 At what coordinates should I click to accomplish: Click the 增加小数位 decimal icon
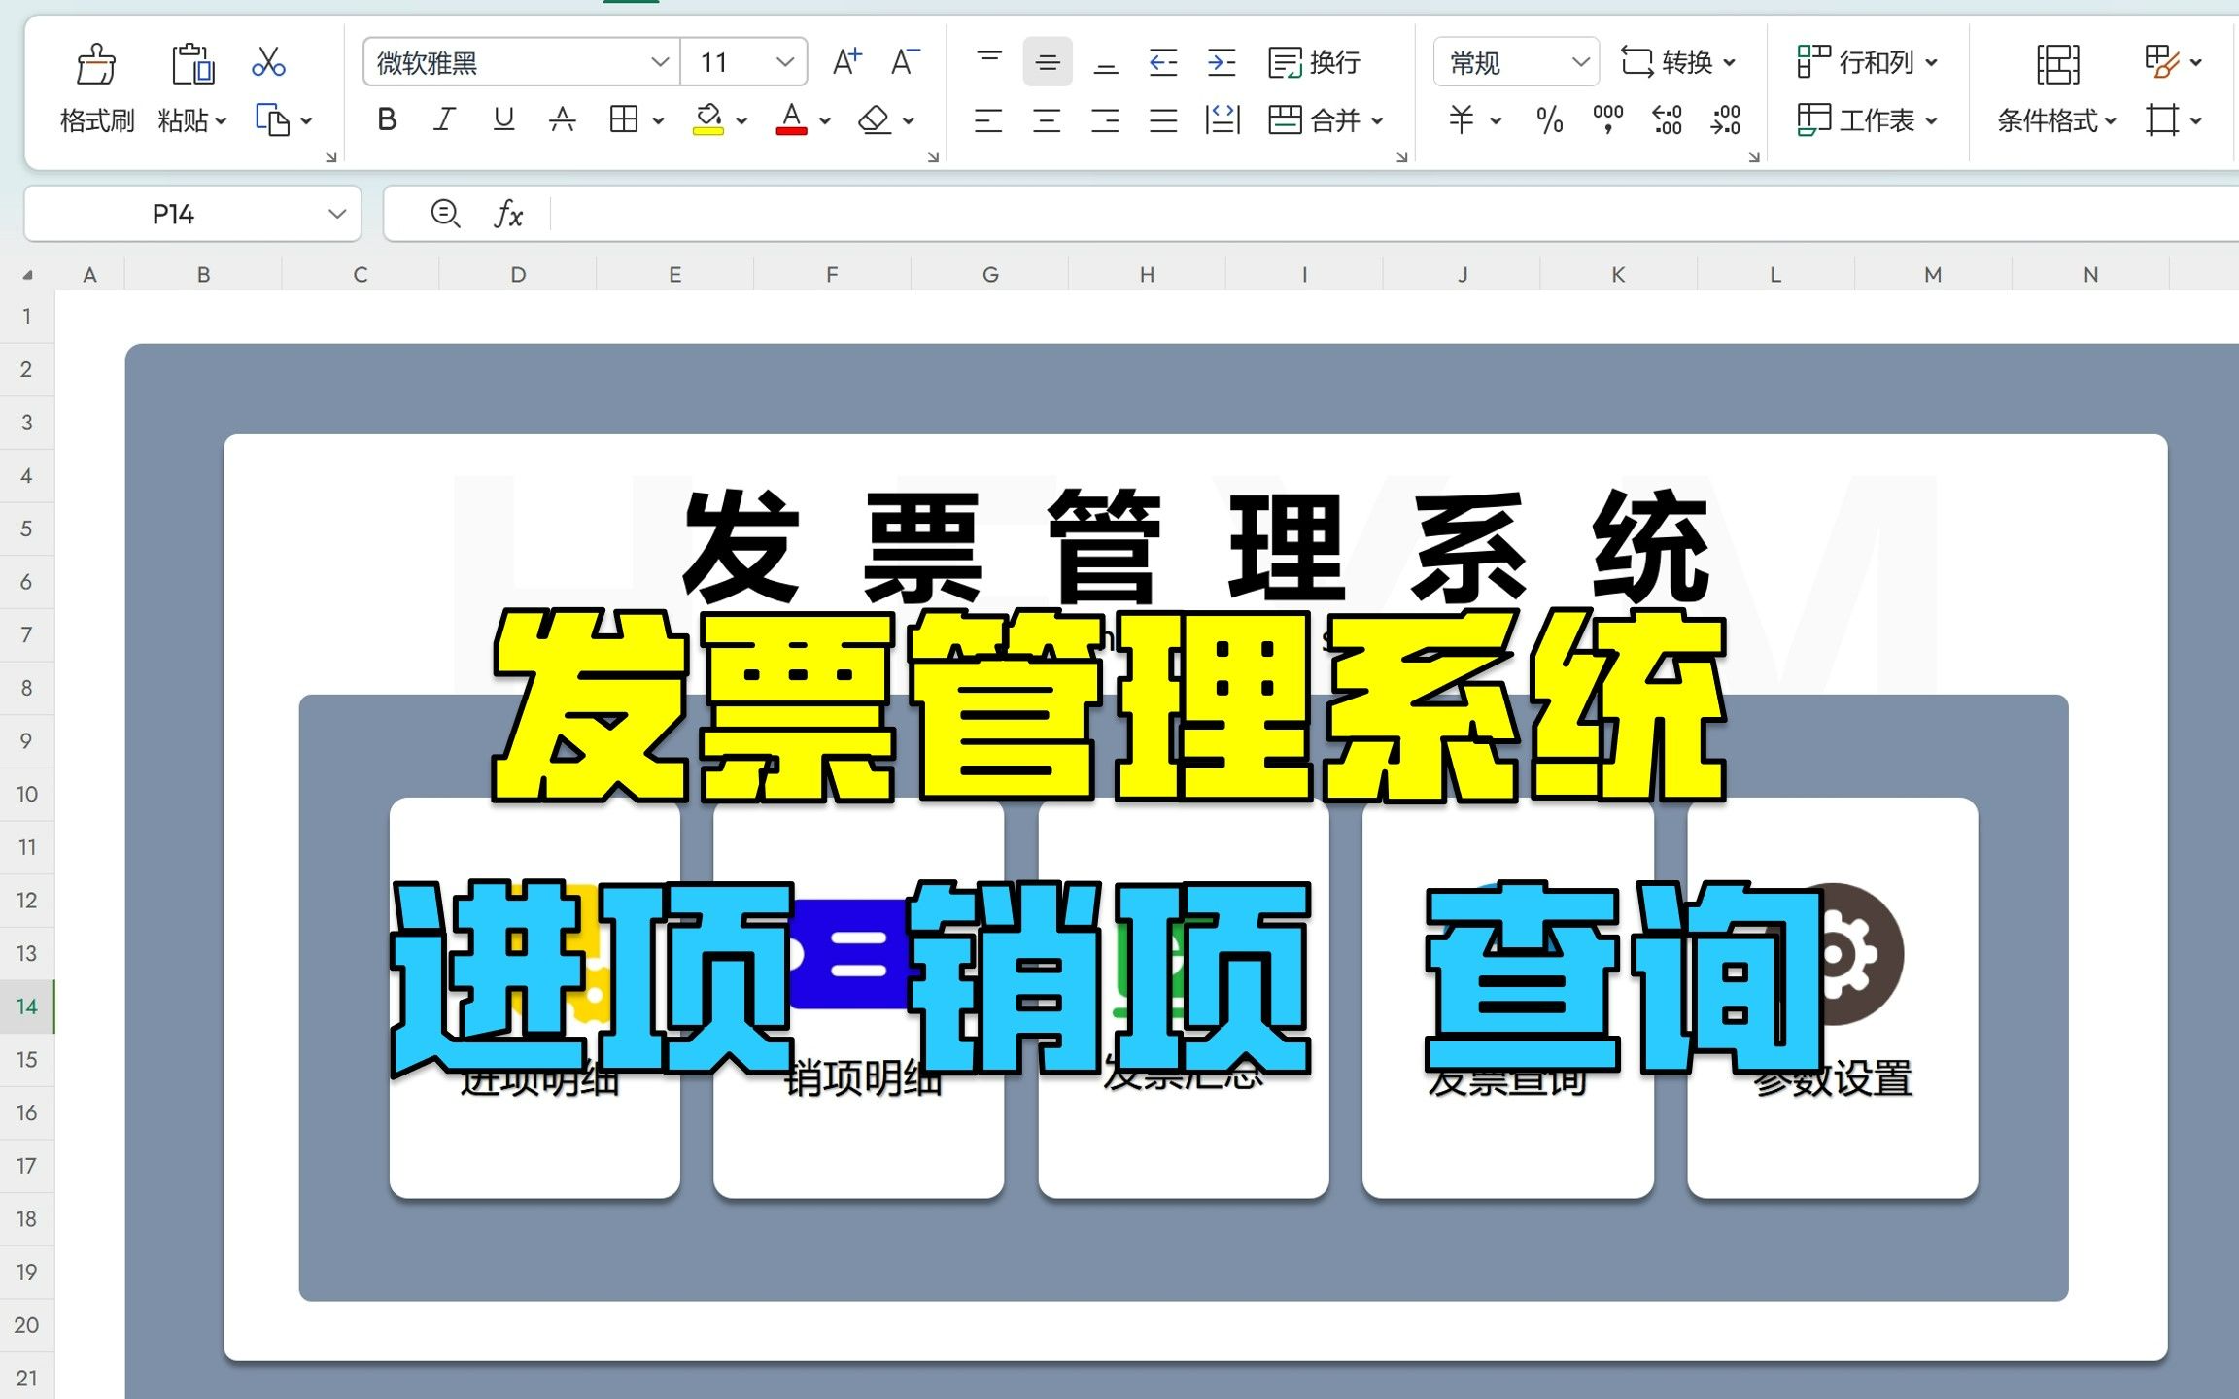(1665, 119)
